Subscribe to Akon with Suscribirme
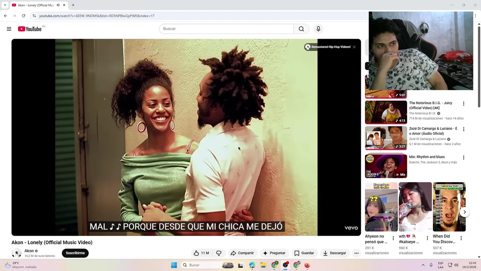Viewport: 481px width, 271px height. (75, 253)
